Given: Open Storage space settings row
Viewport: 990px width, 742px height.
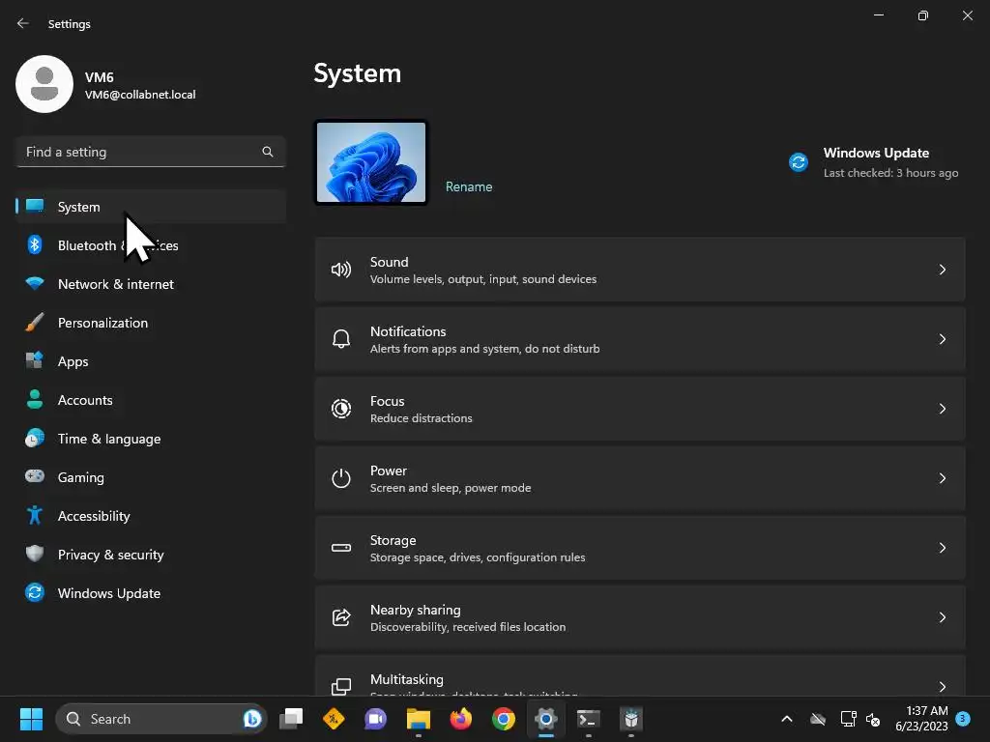Looking at the screenshot, I should point(640,548).
